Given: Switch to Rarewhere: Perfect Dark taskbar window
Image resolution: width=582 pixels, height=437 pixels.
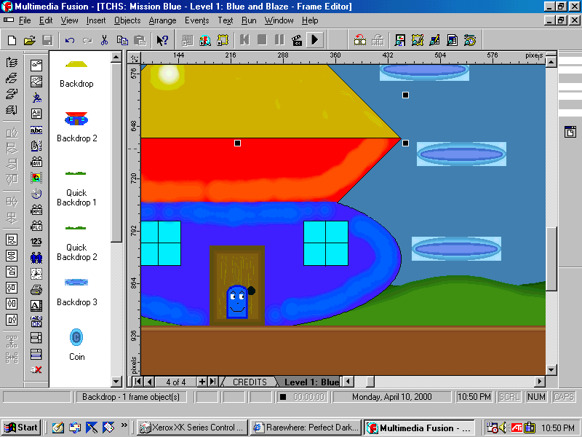Looking at the screenshot, I should point(306,428).
